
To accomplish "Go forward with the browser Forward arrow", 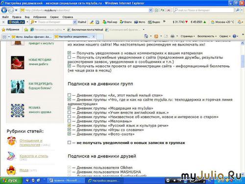I will pyautogui.click(x=11, y=10).
